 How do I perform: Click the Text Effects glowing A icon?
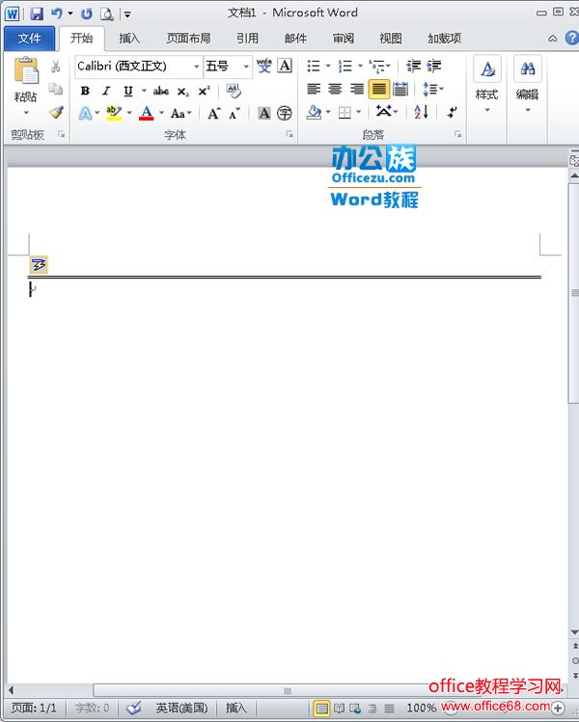pyautogui.click(x=85, y=113)
